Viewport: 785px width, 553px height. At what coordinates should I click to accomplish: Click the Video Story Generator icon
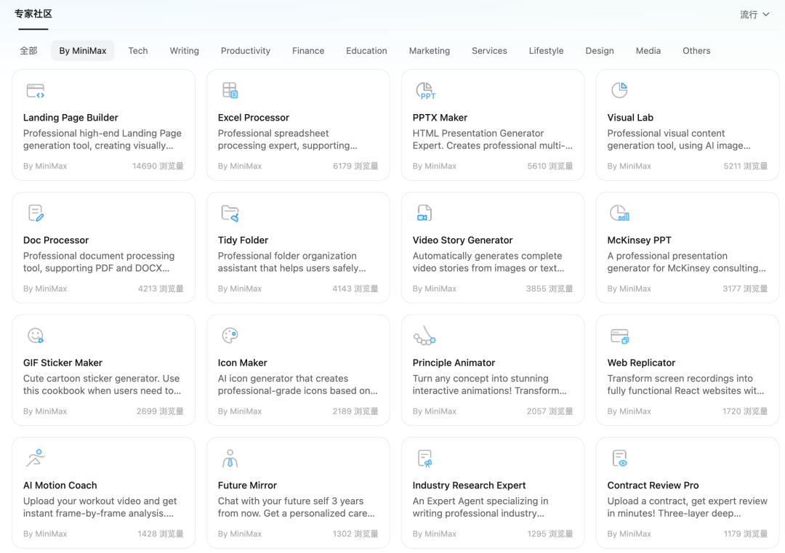pos(424,213)
